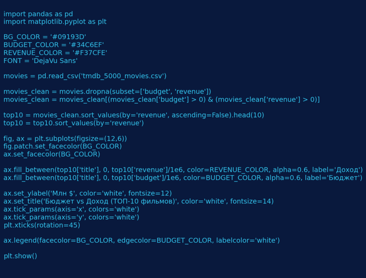This screenshot has height=278, width=366.
Task: Click the plt.xticks(rotation=45) line
Action: click(x=42, y=225)
